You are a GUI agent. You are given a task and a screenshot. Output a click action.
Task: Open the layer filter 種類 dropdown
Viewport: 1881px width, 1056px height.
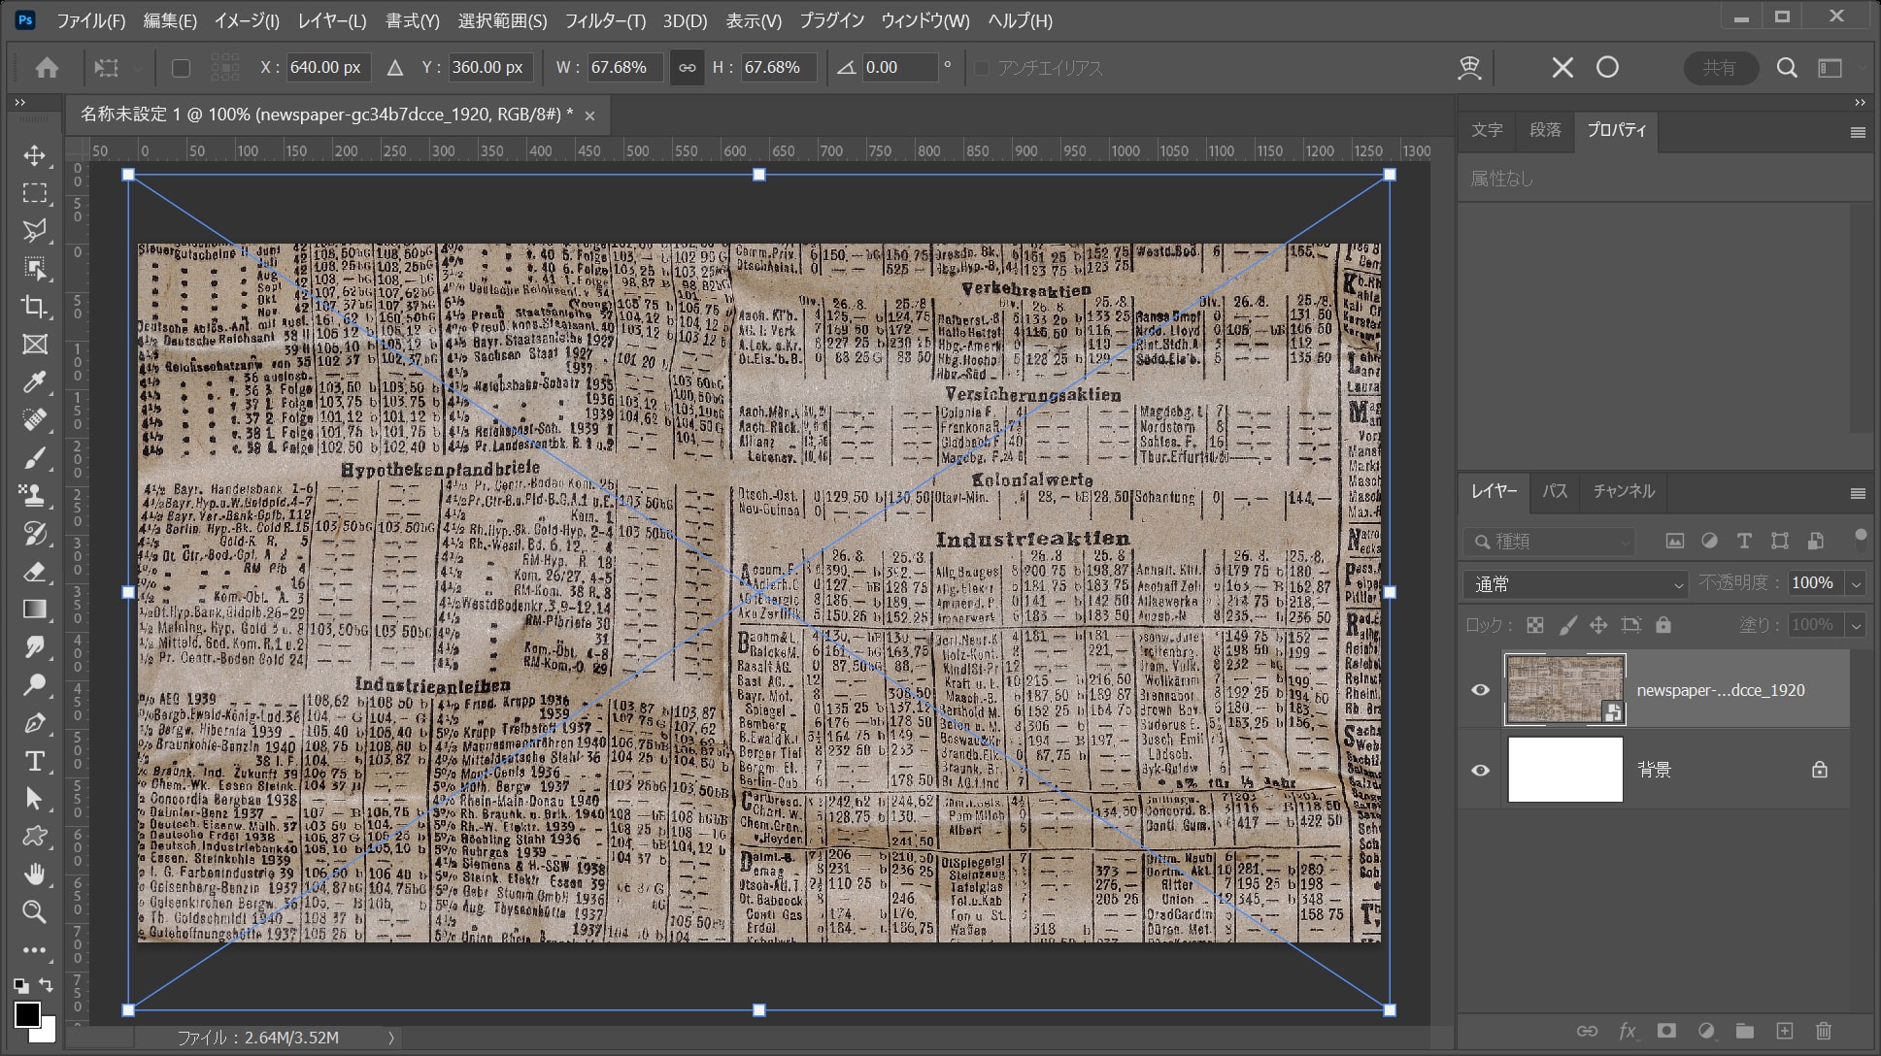pyautogui.click(x=1549, y=542)
